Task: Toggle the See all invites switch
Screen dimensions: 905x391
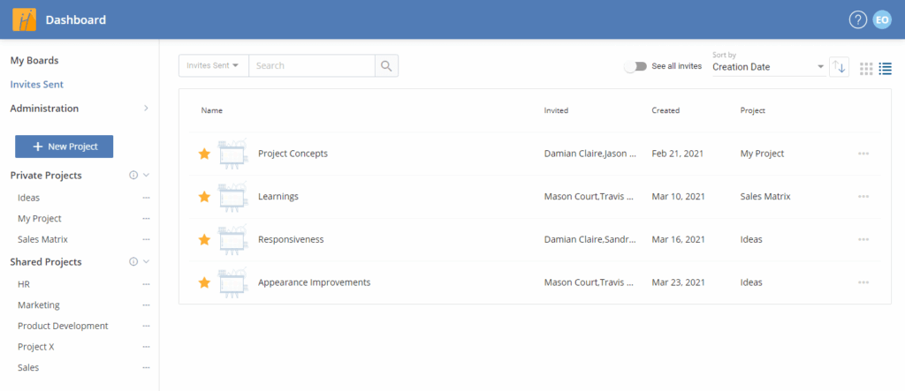Action: click(x=635, y=66)
